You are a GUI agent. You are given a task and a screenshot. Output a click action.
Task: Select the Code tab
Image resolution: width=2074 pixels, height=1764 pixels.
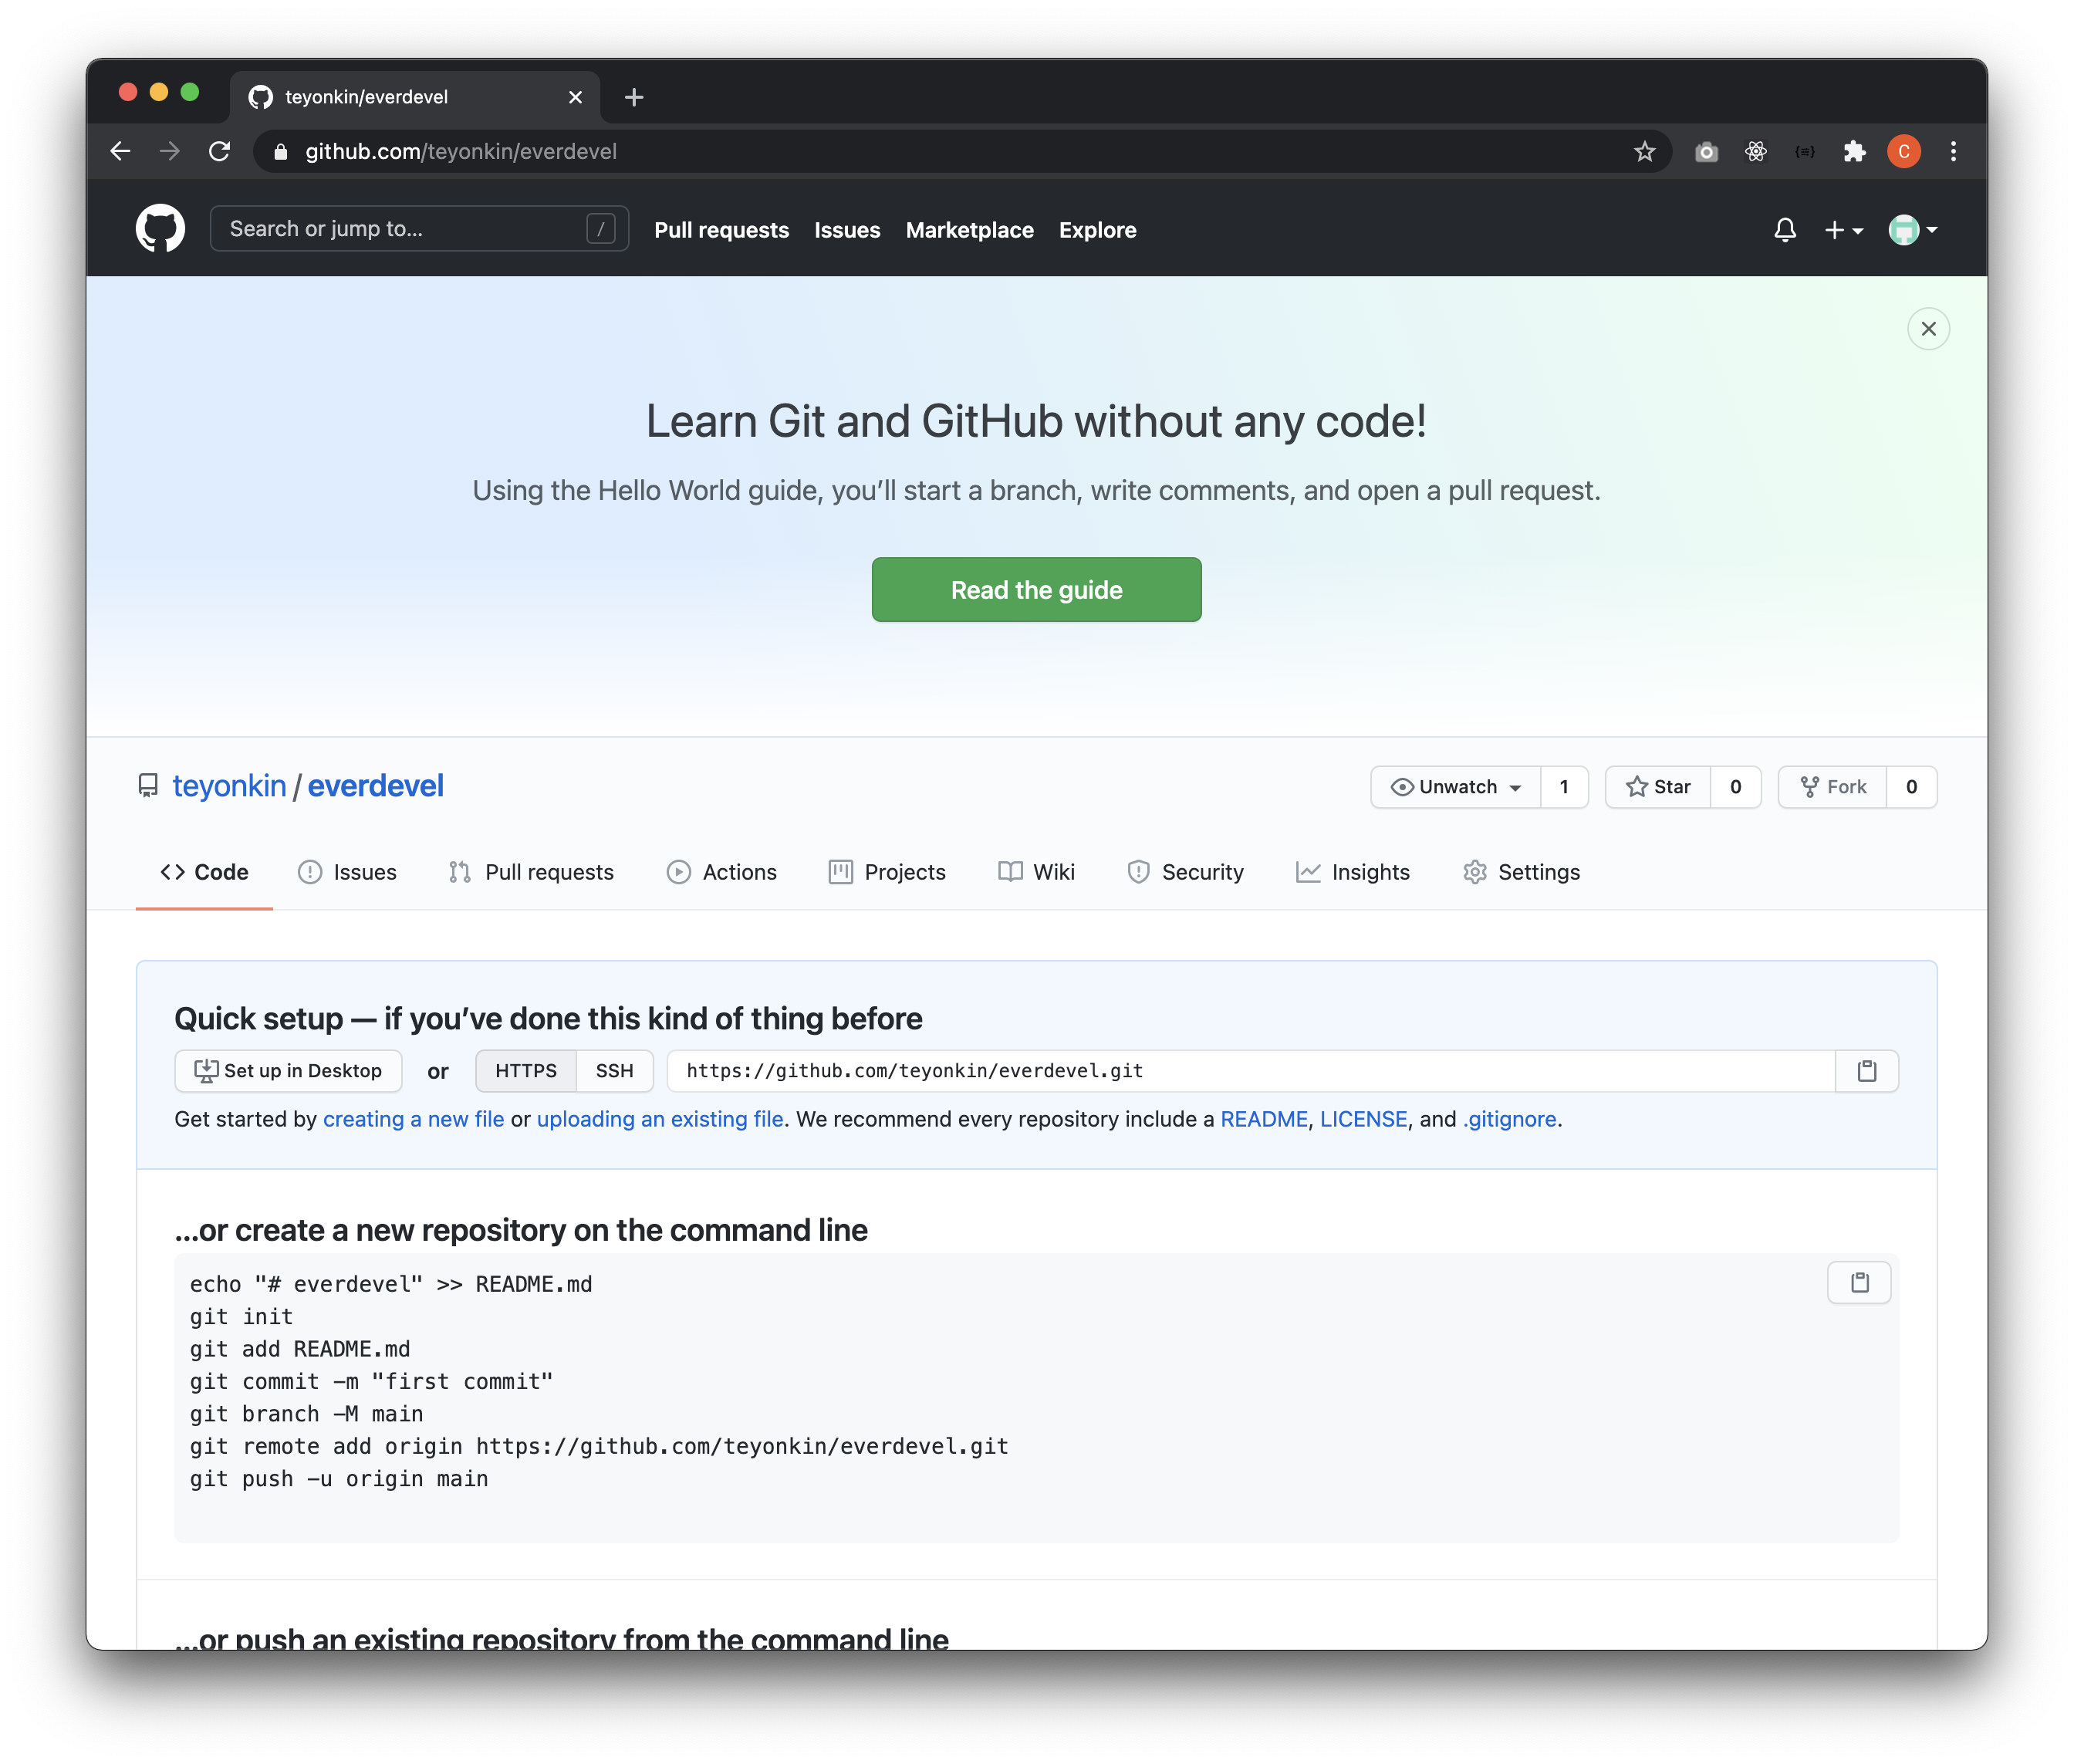(x=204, y=872)
